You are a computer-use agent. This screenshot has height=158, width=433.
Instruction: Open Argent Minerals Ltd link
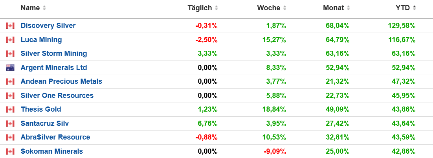coord(54,68)
